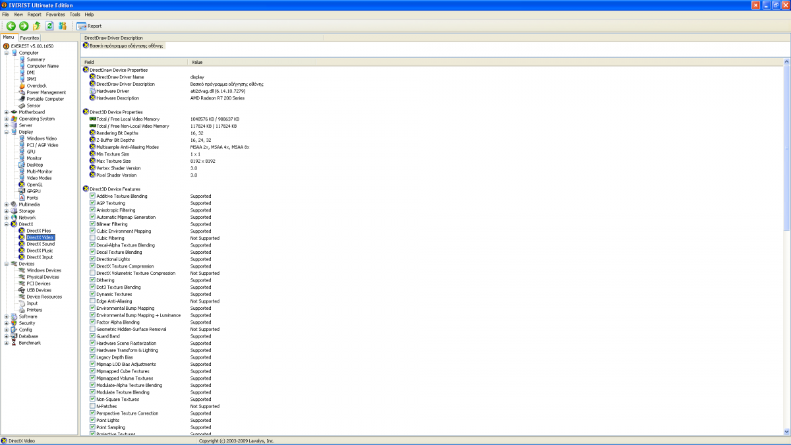Select the GPGPU icon under Display
This screenshot has height=445, width=791.
22,191
